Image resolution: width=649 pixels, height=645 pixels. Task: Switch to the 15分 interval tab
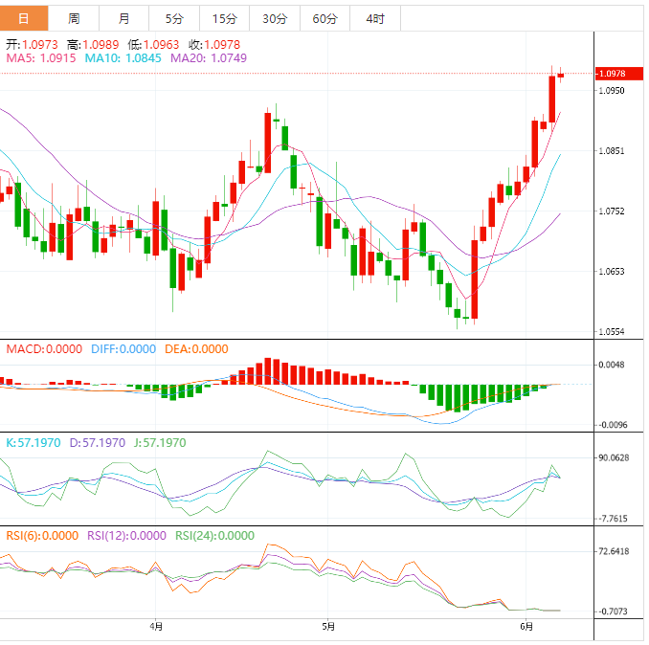coord(224,18)
